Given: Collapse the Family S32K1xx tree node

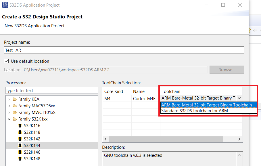Looking at the screenshot, I should click(x=9, y=119).
